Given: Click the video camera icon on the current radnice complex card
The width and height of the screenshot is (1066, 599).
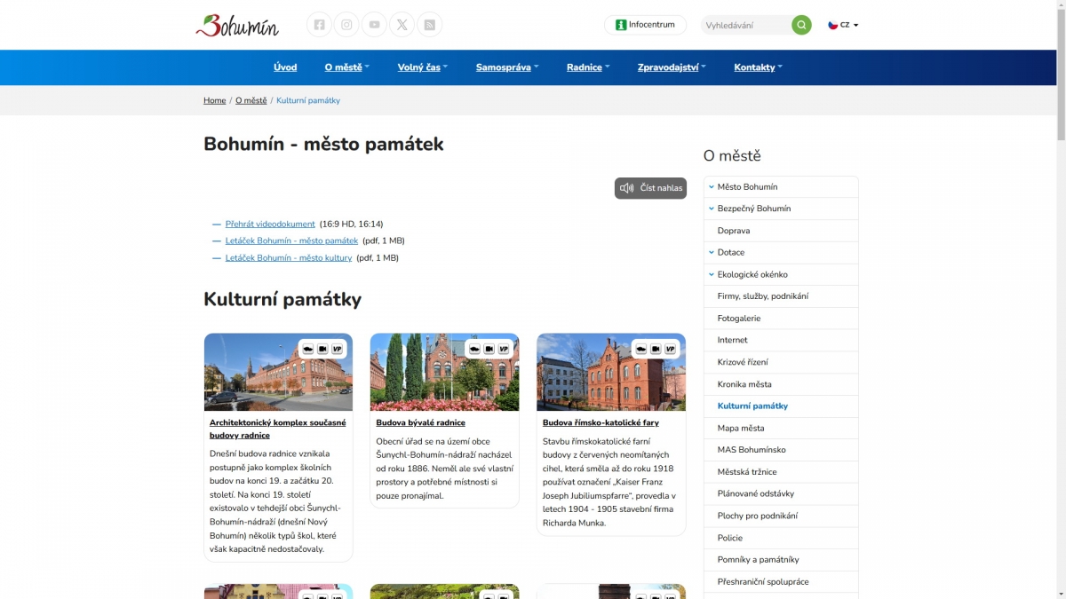Looking at the screenshot, I should (322, 349).
